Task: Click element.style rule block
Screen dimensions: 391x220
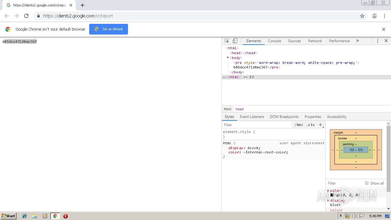Action: tap(273, 134)
